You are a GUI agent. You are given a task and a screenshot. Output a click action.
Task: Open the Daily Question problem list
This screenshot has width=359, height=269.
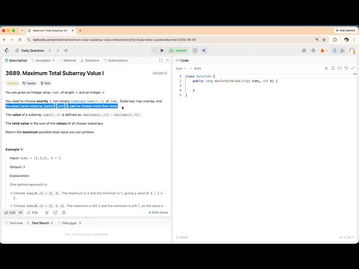coord(30,50)
